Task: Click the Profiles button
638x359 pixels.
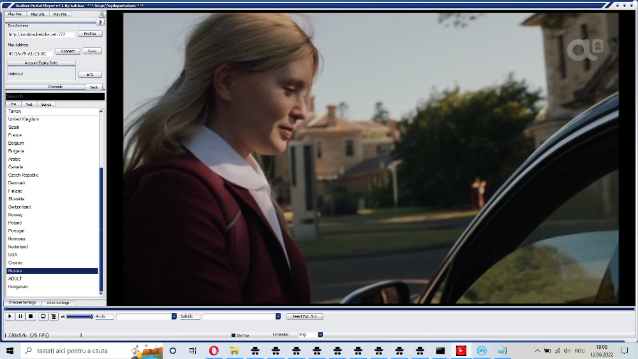Action: point(90,34)
